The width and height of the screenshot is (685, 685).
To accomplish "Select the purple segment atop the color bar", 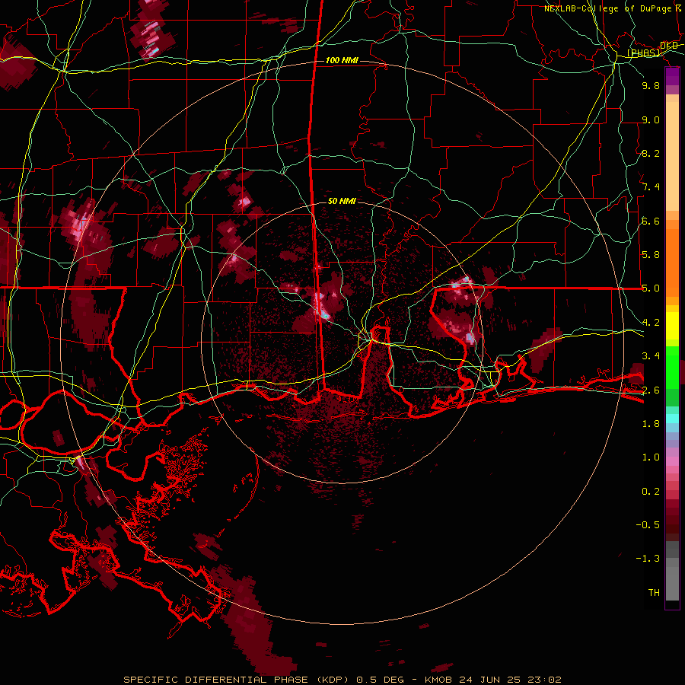I will tap(672, 76).
